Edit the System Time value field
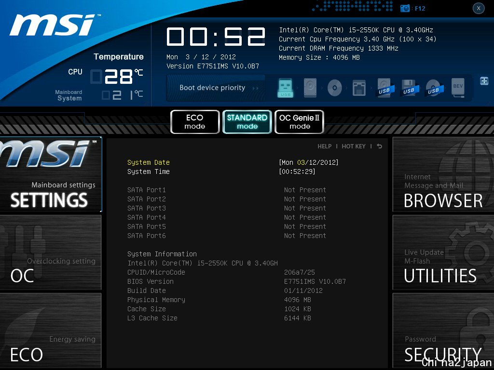The height and width of the screenshot is (370, 494). coord(297,172)
